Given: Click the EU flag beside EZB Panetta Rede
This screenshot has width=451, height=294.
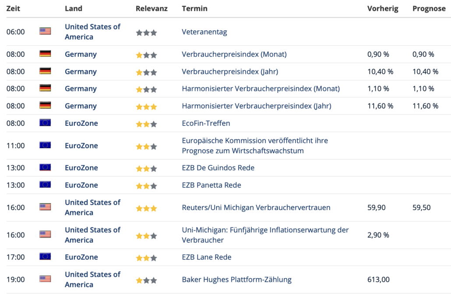Looking at the screenshot, I should tap(45, 184).
